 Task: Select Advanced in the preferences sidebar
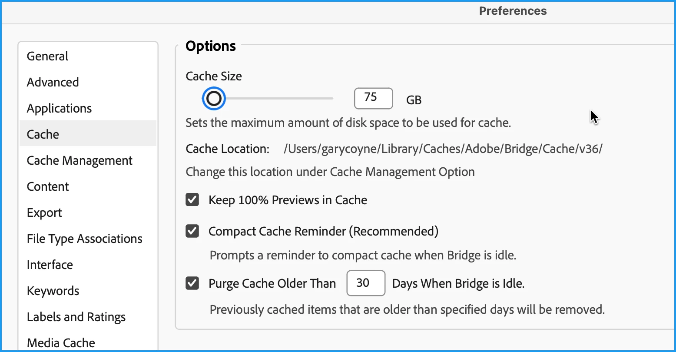(53, 83)
